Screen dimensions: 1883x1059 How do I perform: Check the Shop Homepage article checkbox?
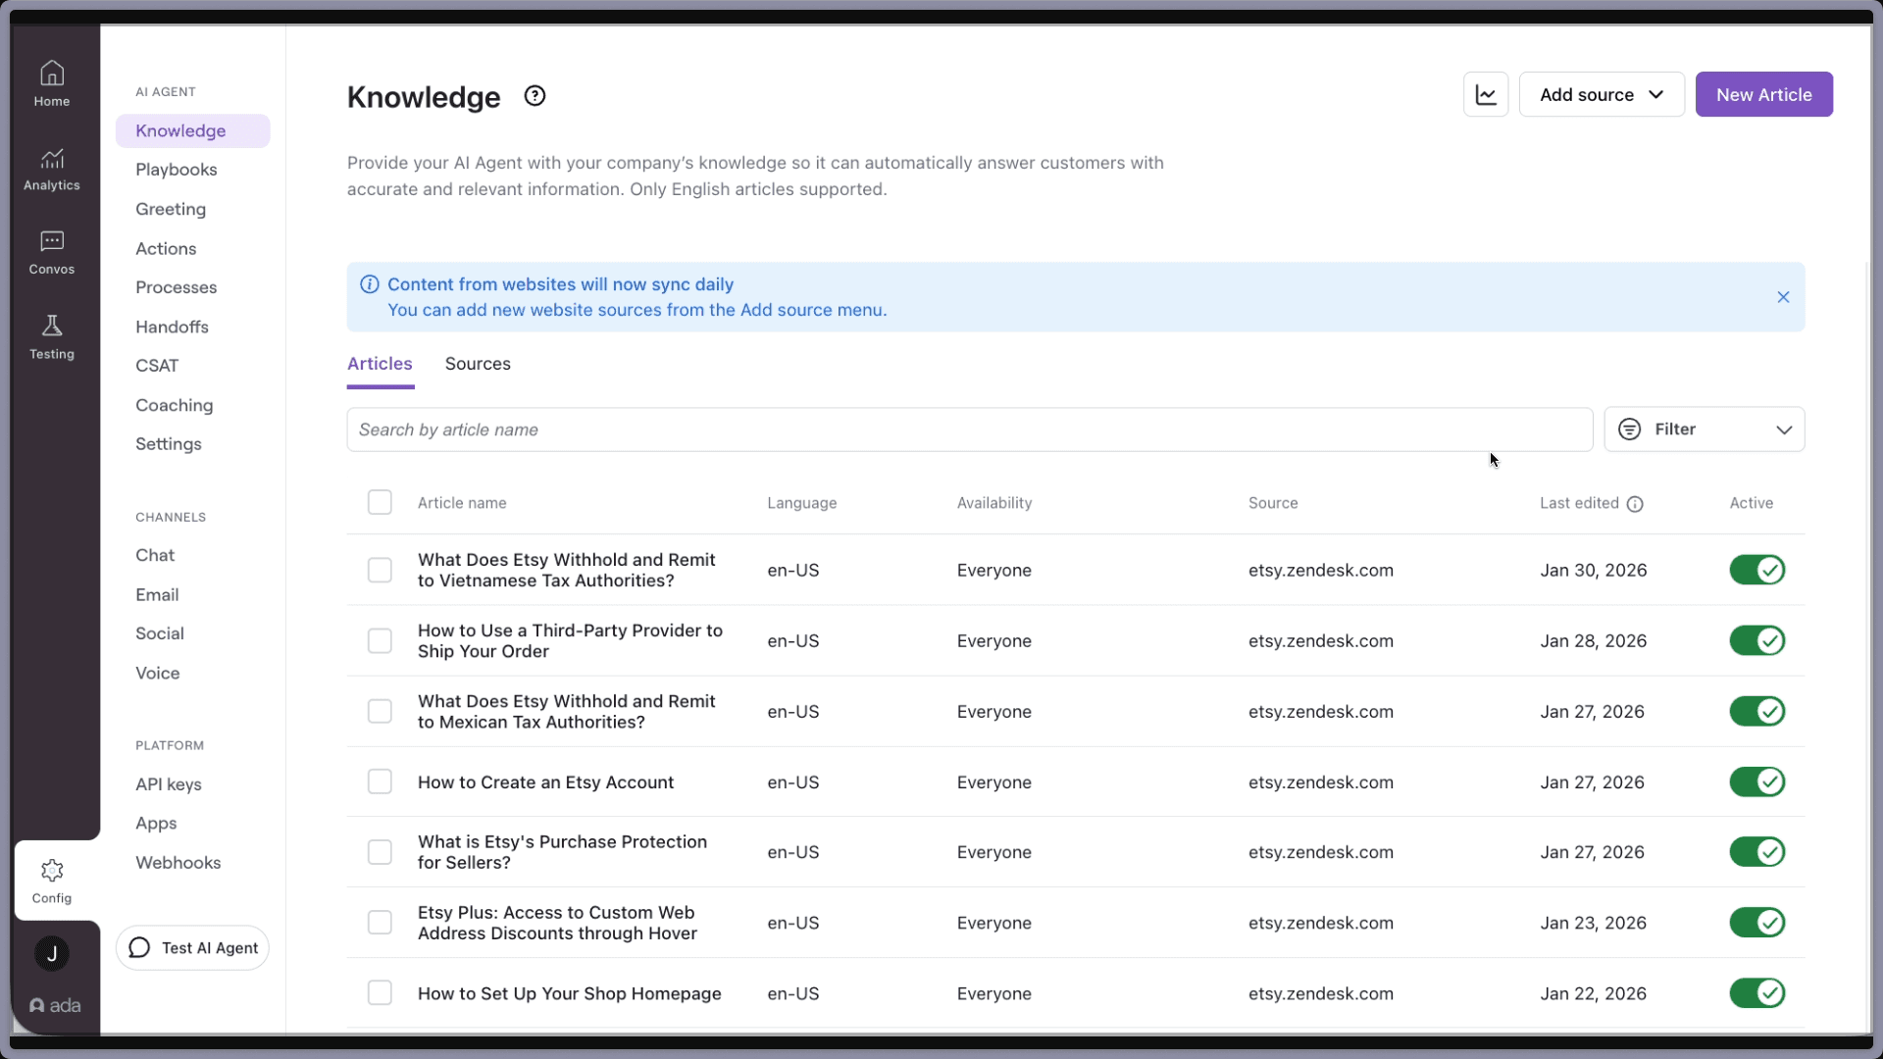click(x=380, y=993)
